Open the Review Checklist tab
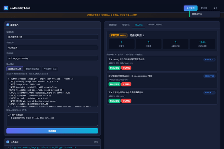 pos(155,25)
